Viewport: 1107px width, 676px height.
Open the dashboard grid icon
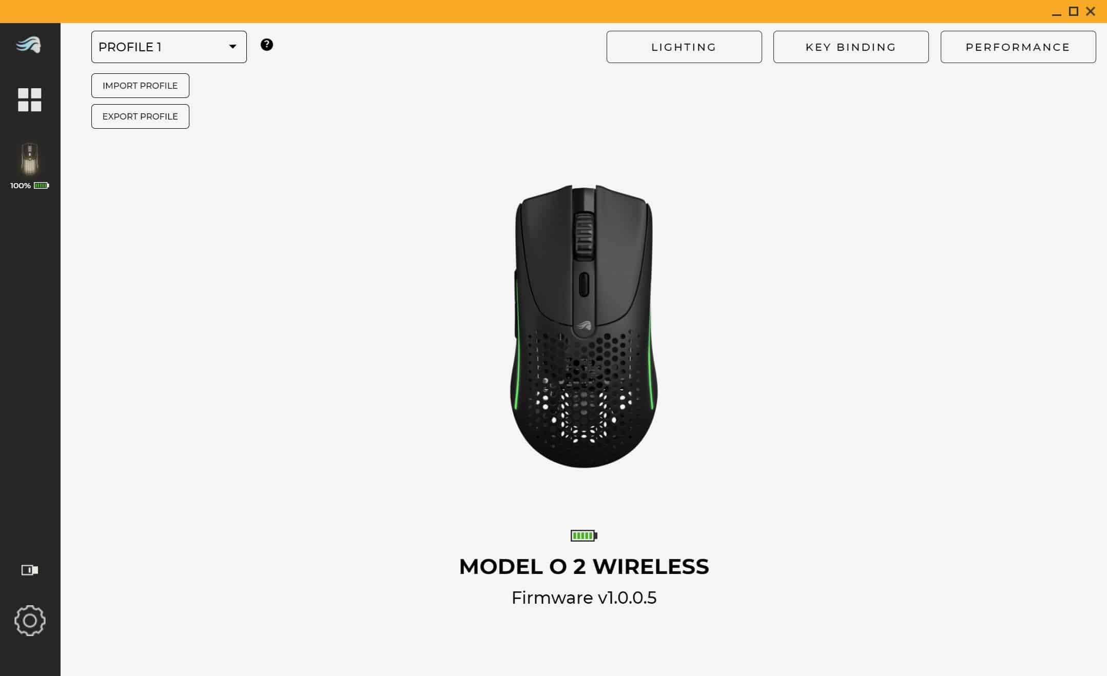[x=30, y=100]
